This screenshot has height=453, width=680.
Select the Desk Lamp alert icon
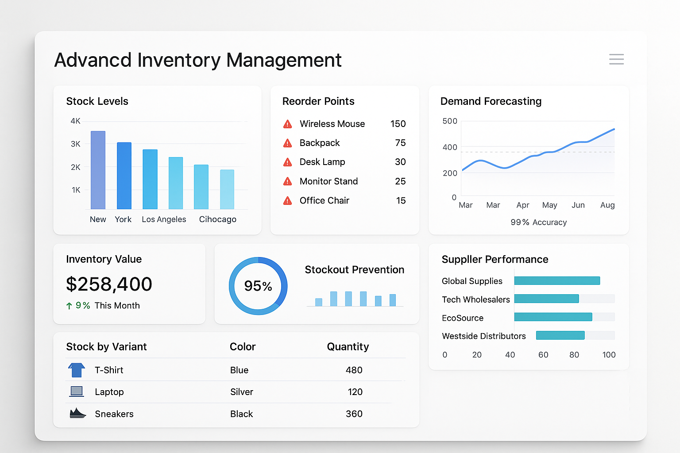coord(287,162)
